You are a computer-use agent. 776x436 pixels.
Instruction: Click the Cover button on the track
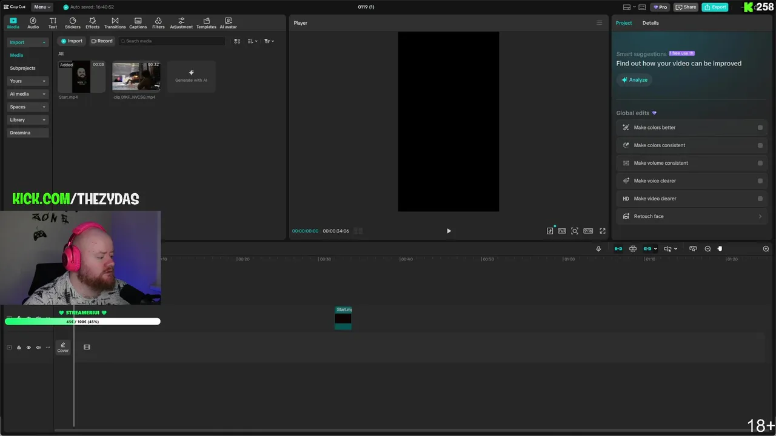tap(63, 347)
